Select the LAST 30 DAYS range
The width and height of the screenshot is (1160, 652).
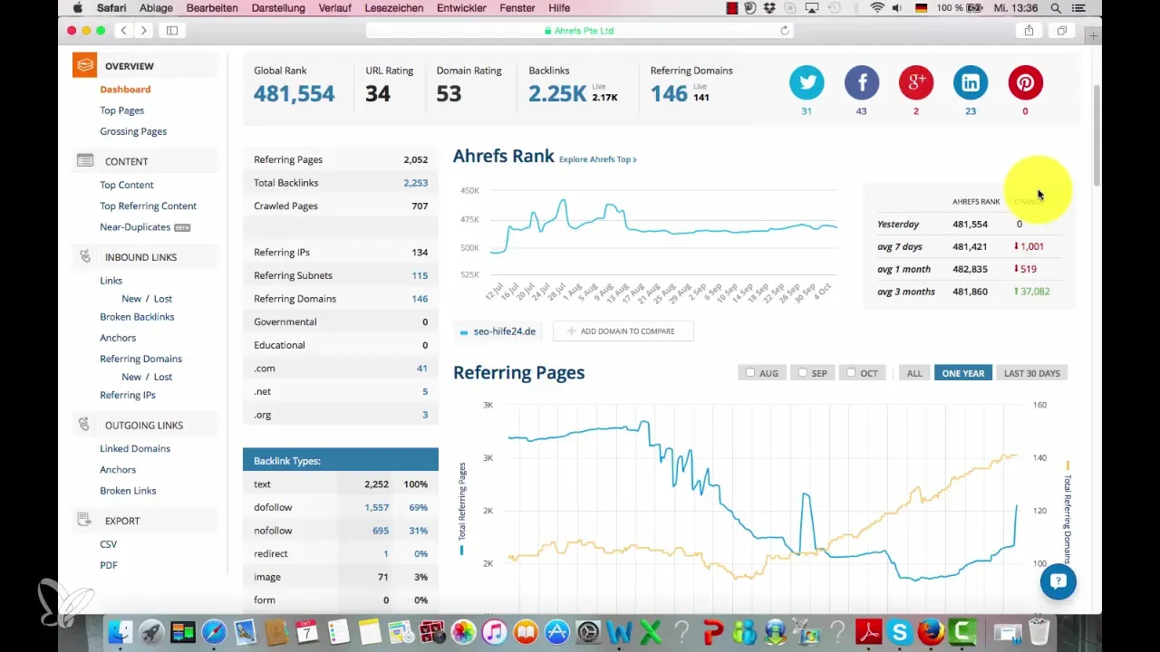(1031, 373)
